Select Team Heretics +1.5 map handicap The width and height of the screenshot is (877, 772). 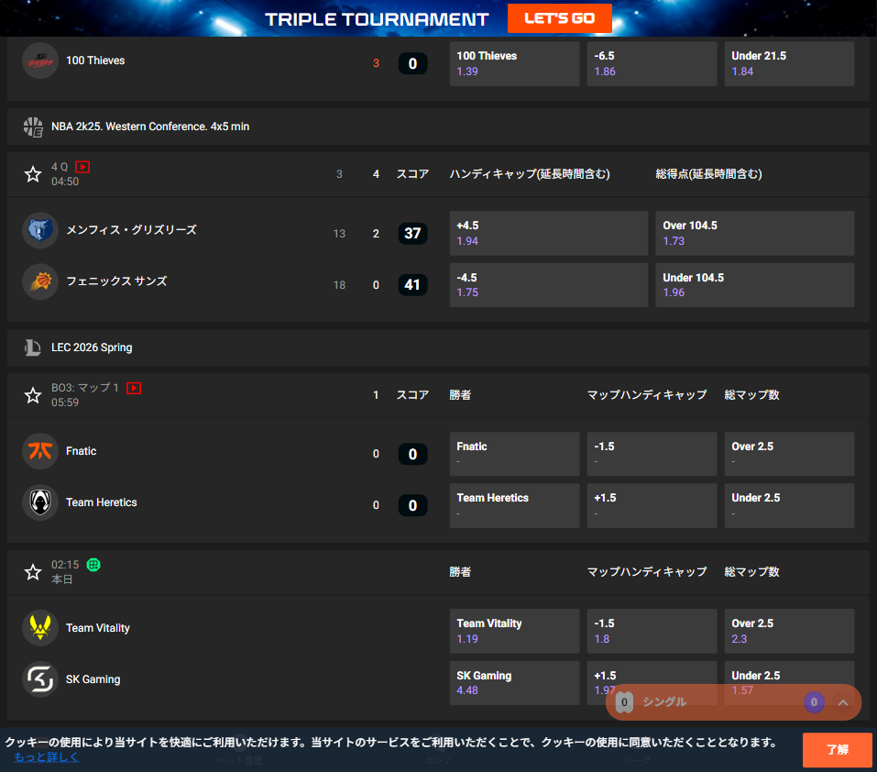[652, 506]
